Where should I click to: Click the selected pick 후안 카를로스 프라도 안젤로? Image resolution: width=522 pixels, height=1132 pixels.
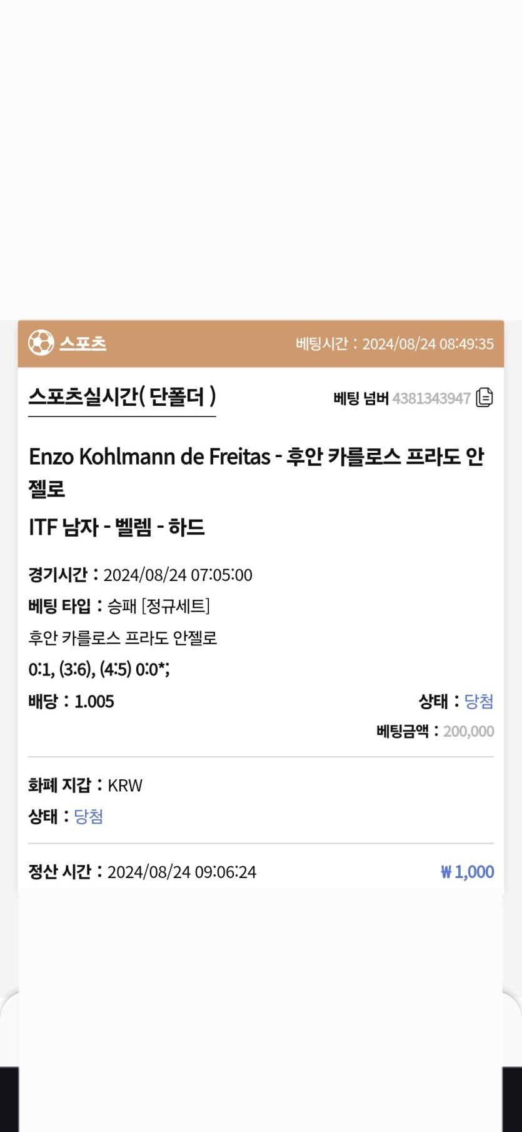(123, 638)
